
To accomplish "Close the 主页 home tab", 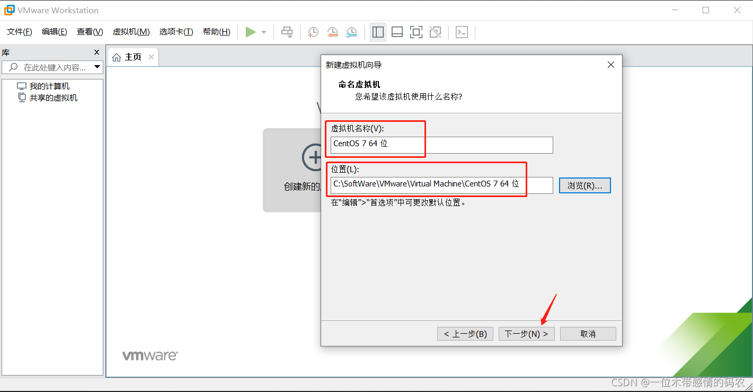I will coord(151,57).
